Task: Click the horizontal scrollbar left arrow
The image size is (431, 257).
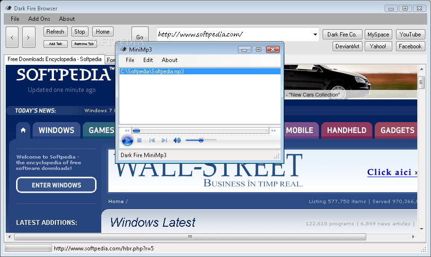Action: pyautogui.click(x=9, y=237)
